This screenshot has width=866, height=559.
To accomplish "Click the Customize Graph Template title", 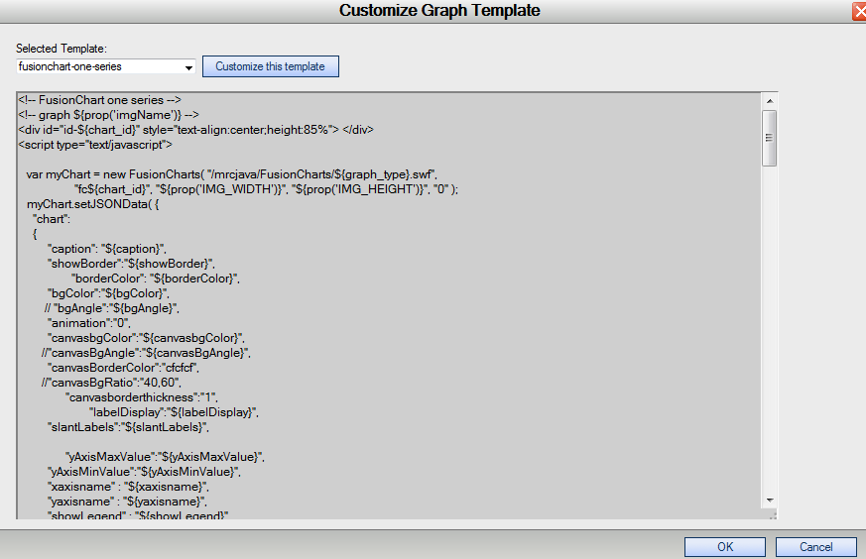I will pos(439,11).
